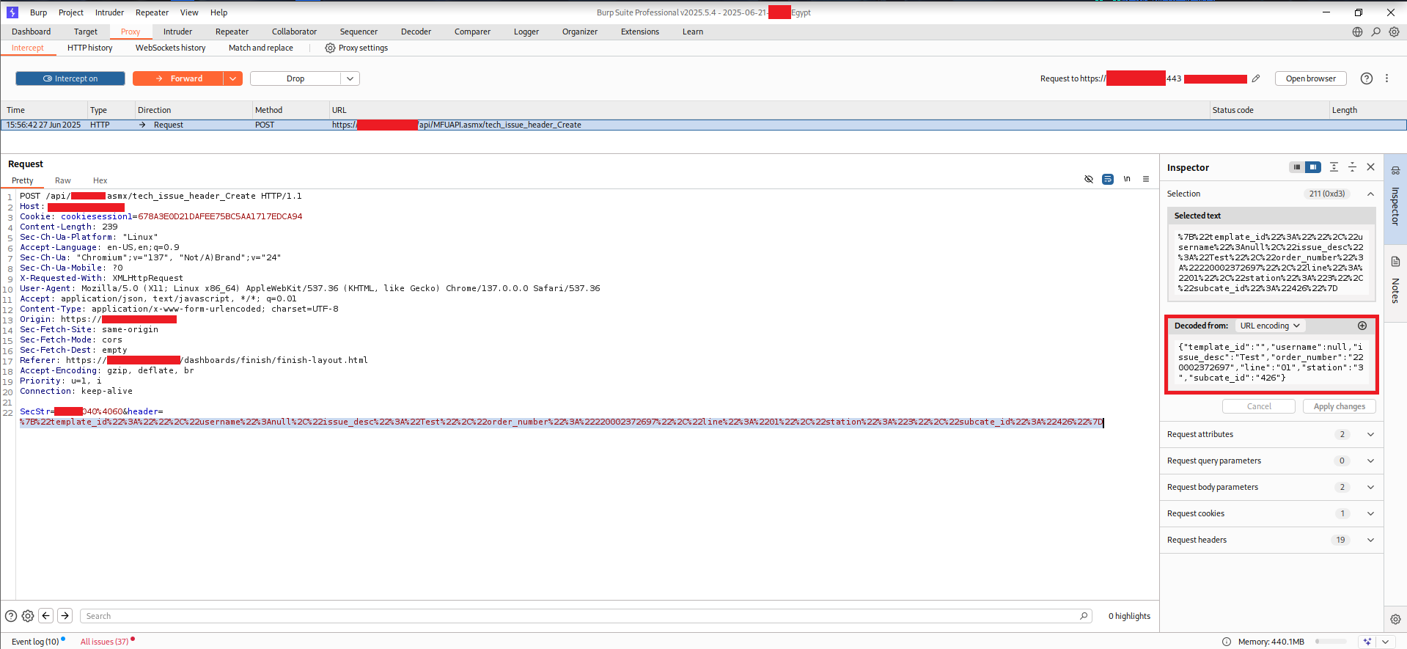Select the intercepted POST request row
1407x649 pixels.
[x=703, y=125]
